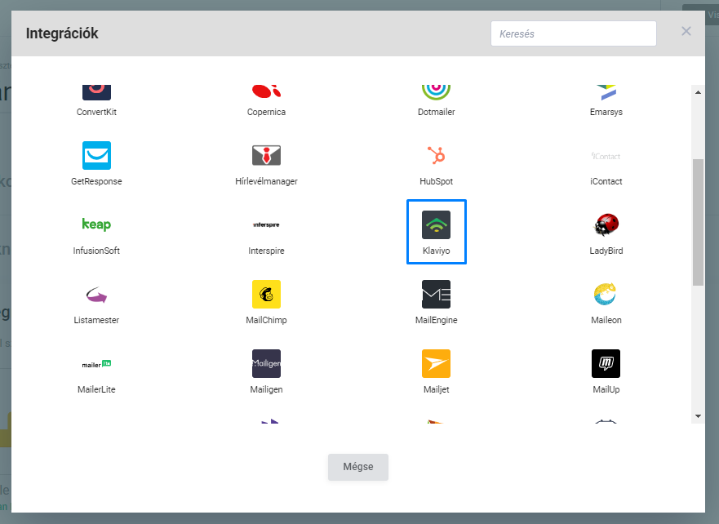Click the Mailjet text label
This screenshot has width=719, height=524.
tap(436, 389)
